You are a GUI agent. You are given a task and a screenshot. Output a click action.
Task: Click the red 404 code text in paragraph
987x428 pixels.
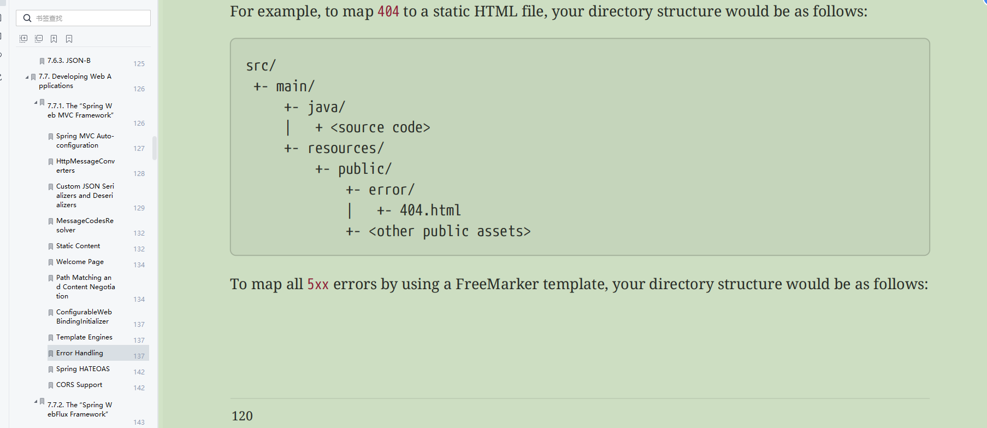click(x=388, y=11)
